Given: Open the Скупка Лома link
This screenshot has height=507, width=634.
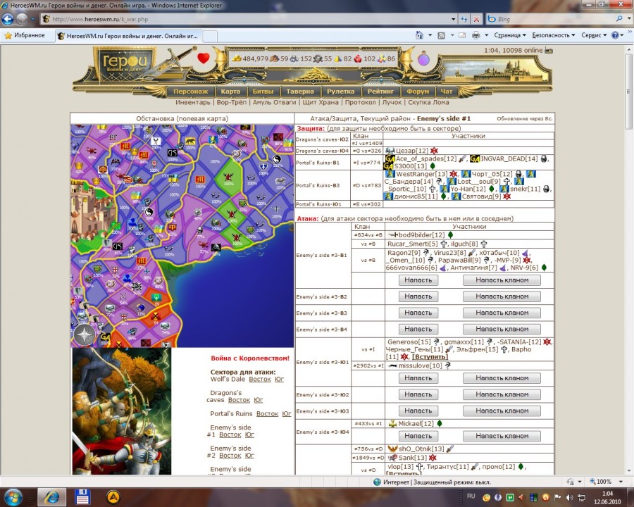Looking at the screenshot, I should tap(428, 102).
